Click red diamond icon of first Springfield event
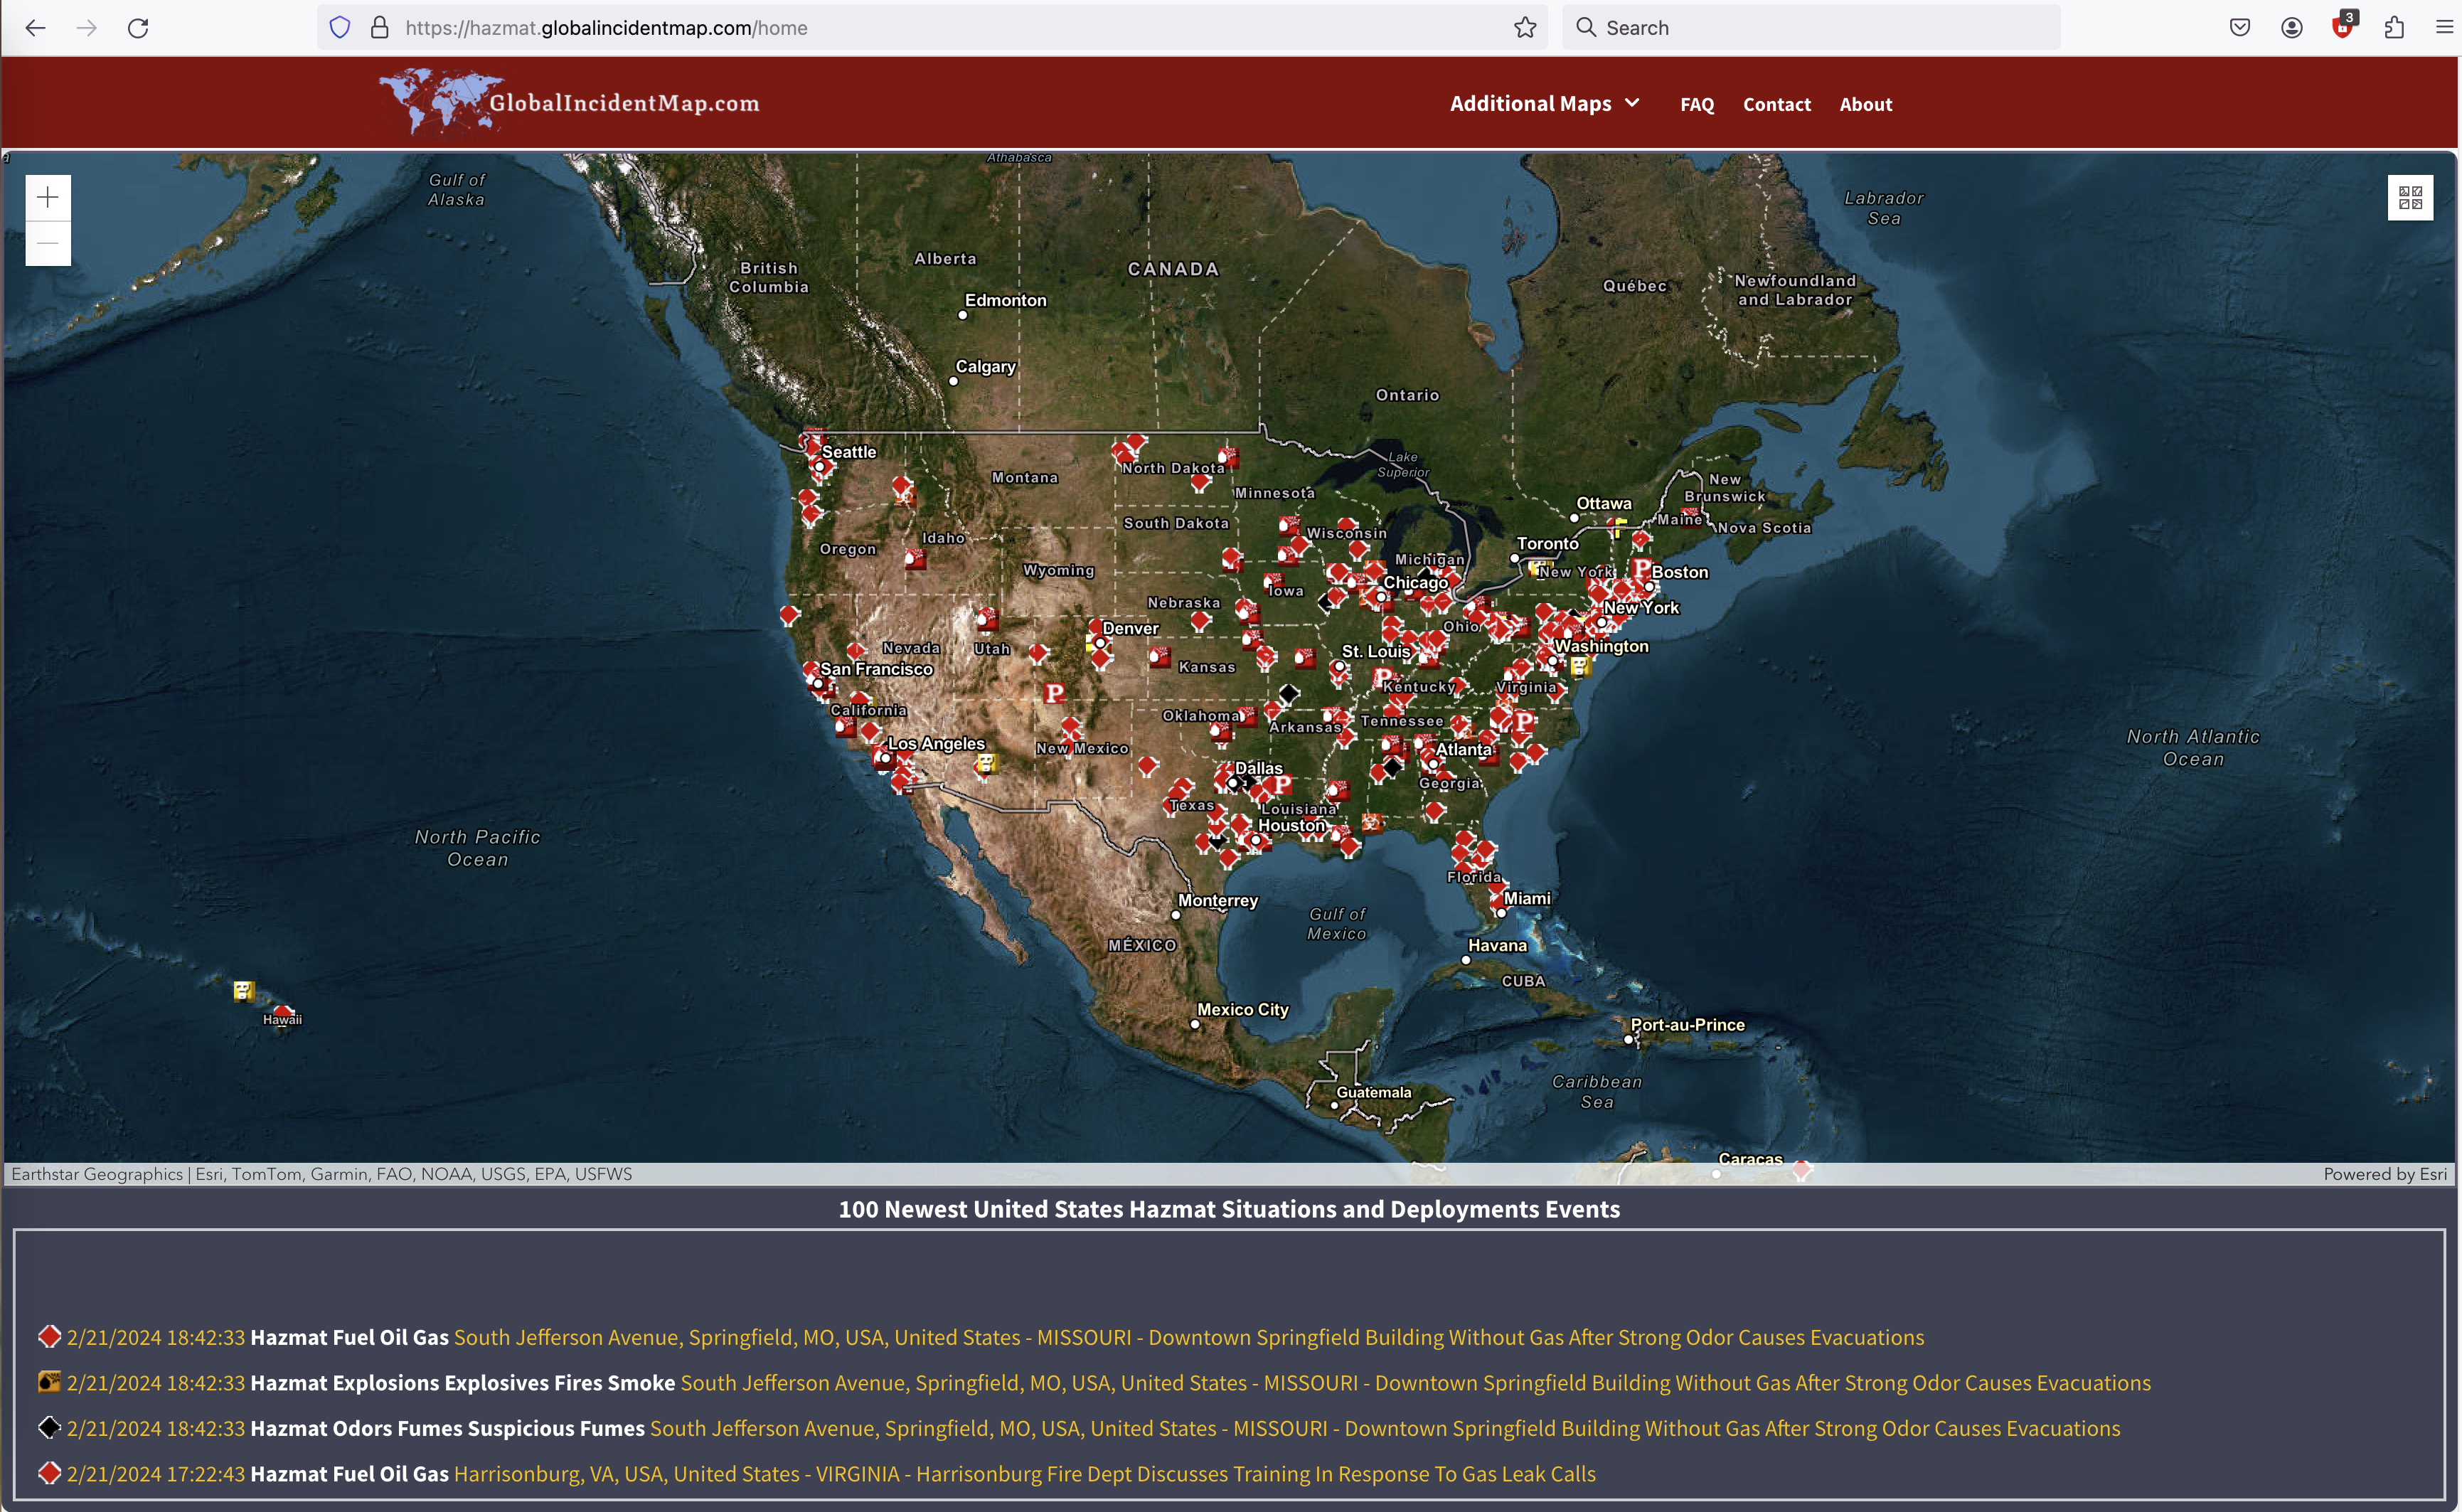 coord(49,1336)
